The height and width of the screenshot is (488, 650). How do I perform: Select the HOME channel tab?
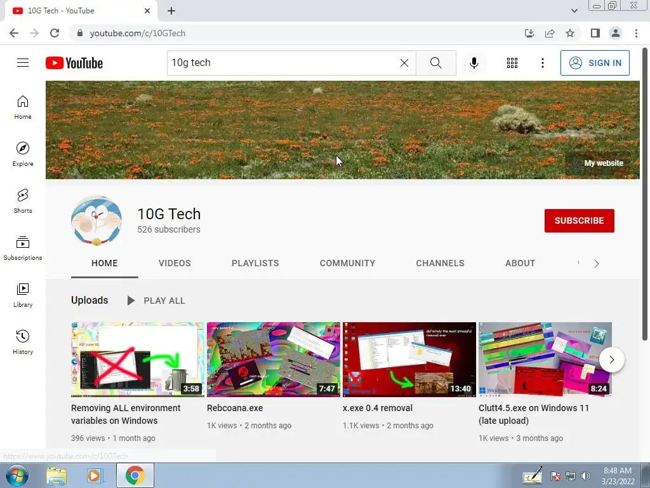tap(105, 263)
